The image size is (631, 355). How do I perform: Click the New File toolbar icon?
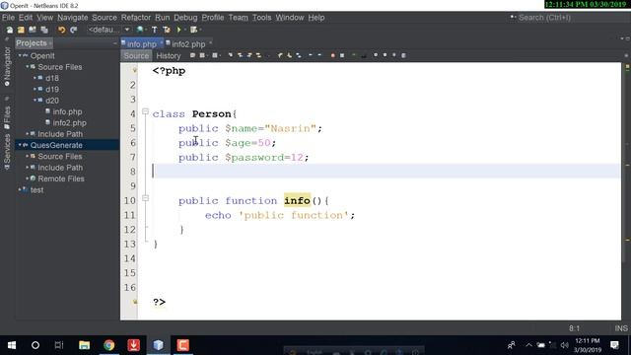[10, 30]
